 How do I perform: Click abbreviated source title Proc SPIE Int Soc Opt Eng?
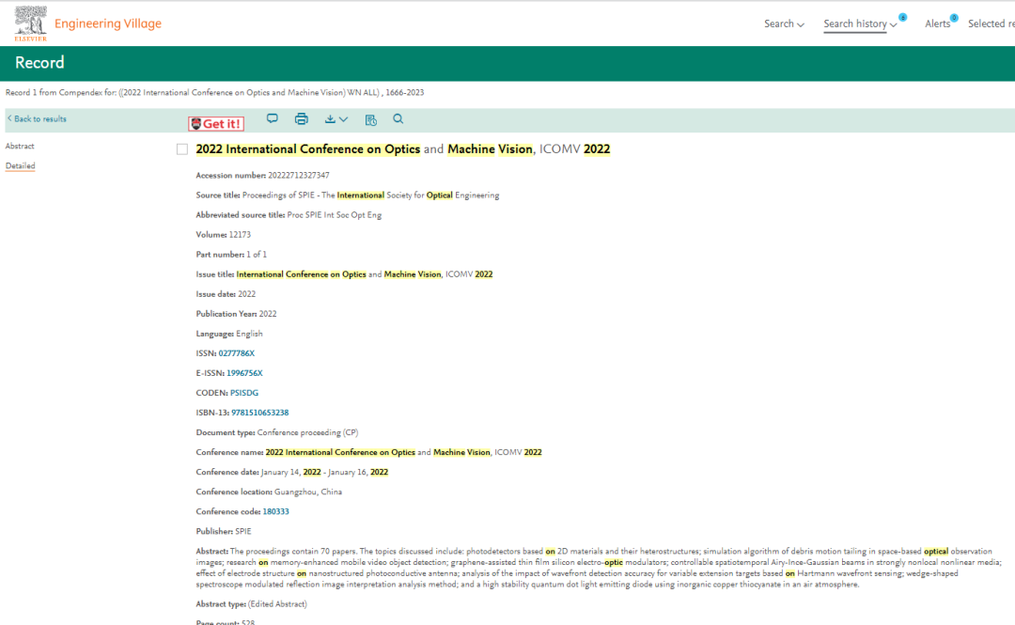[x=334, y=215]
